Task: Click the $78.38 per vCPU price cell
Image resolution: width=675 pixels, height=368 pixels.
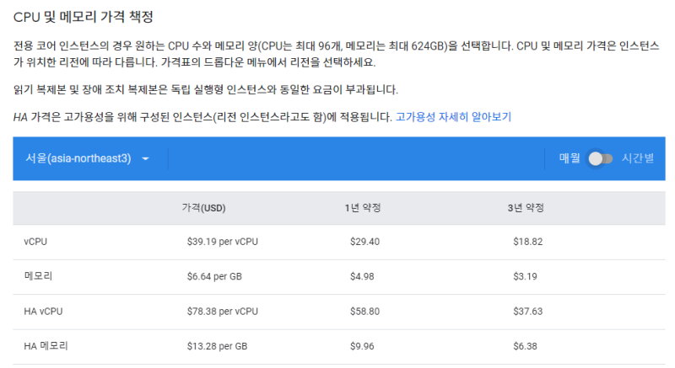Action: [x=222, y=312]
